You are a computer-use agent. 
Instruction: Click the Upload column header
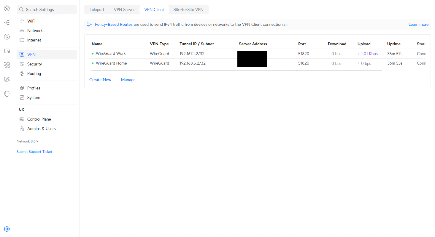pos(364,44)
